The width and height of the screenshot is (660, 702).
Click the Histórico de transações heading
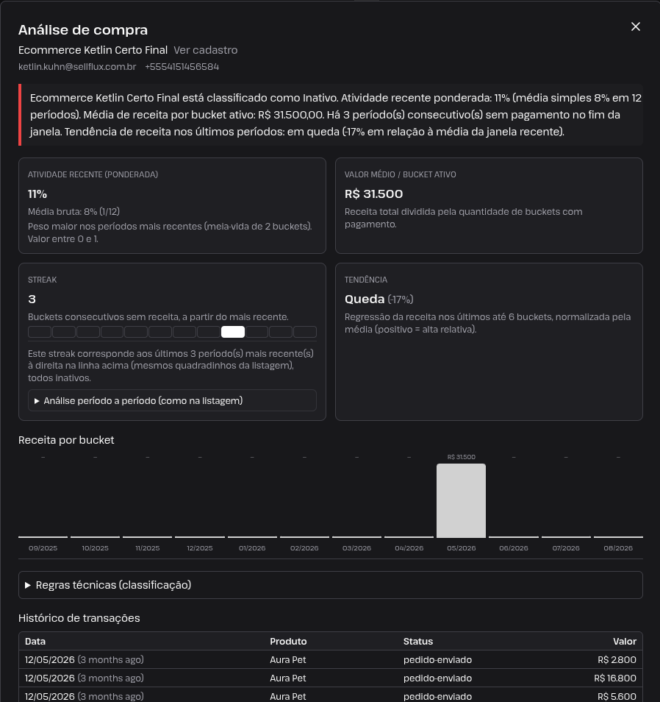(x=79, y=618)
